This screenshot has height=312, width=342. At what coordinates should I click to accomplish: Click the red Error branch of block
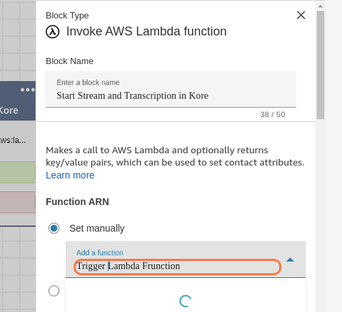[18, 202]
